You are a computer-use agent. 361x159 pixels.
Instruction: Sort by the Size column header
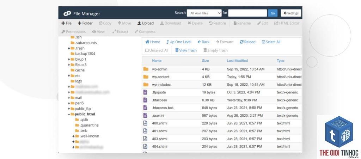tap(206, 61)
